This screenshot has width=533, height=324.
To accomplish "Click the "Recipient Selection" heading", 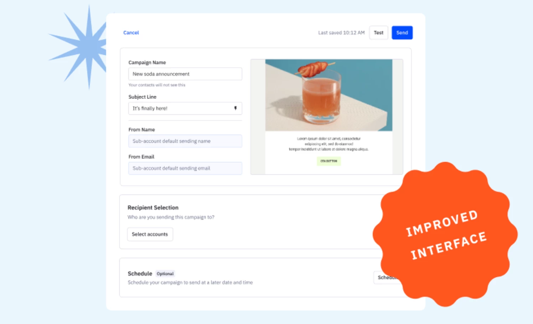I will [153, 208].
